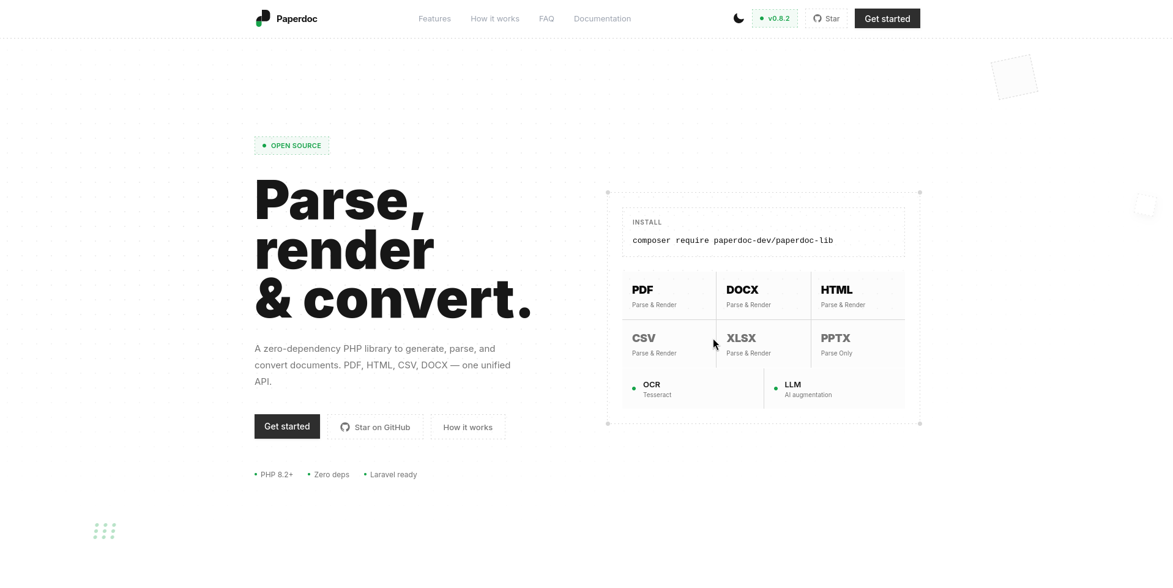Select the DOCX format card
This screenshot has height=588, width=1173.
click(x=764, y=296)
